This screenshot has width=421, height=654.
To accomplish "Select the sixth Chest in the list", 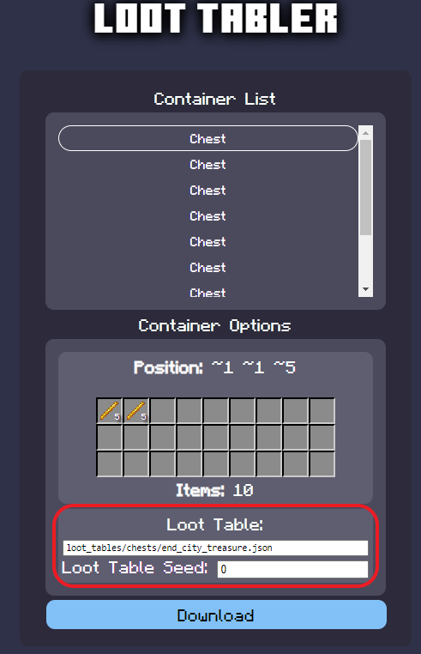I will tap(208, 268).
